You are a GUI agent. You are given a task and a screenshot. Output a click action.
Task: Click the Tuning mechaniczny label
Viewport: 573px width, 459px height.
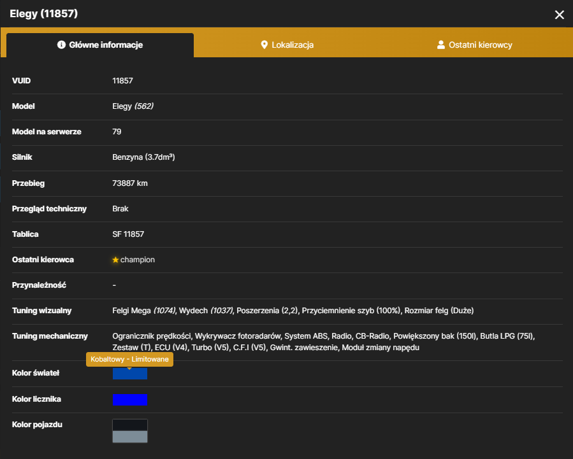pyautogui.click(x=50, y=336)
